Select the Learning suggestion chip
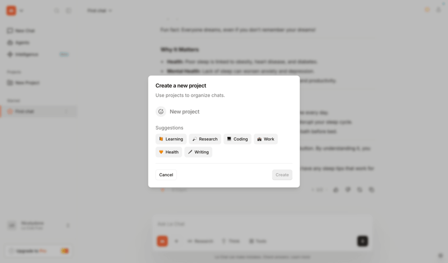The image size is (448, 263). (171, 139)
